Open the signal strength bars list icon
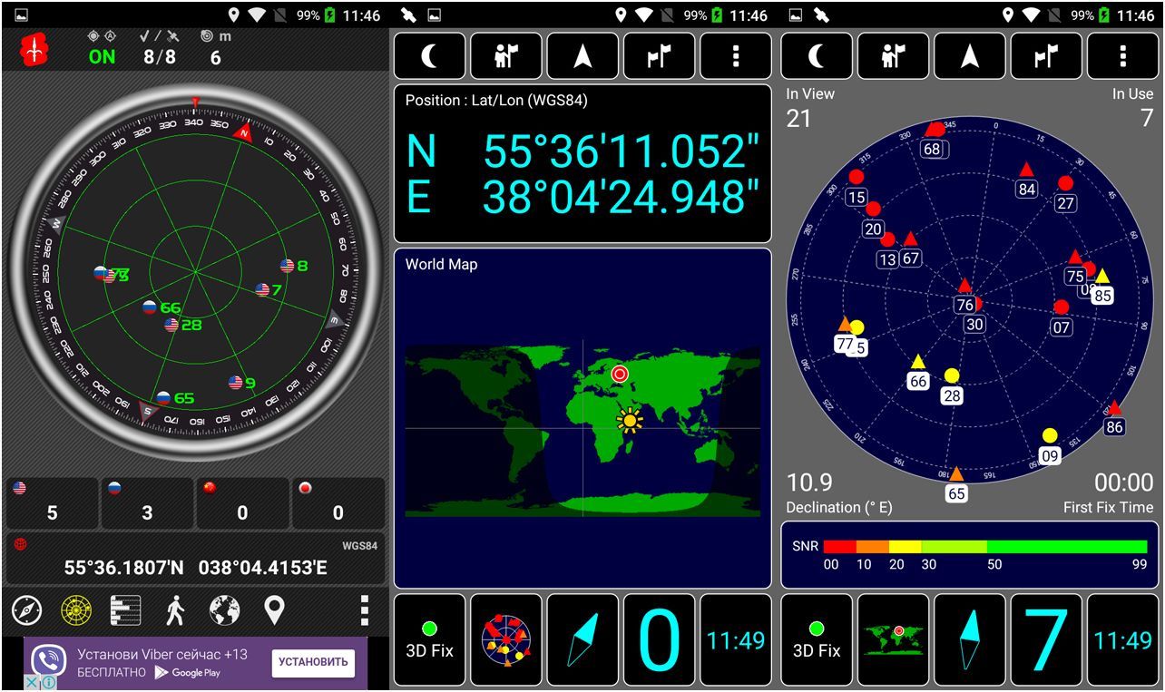 [125, 610]
